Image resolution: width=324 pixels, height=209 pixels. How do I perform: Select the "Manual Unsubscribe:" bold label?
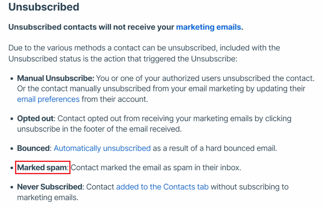tap(55, 78)
